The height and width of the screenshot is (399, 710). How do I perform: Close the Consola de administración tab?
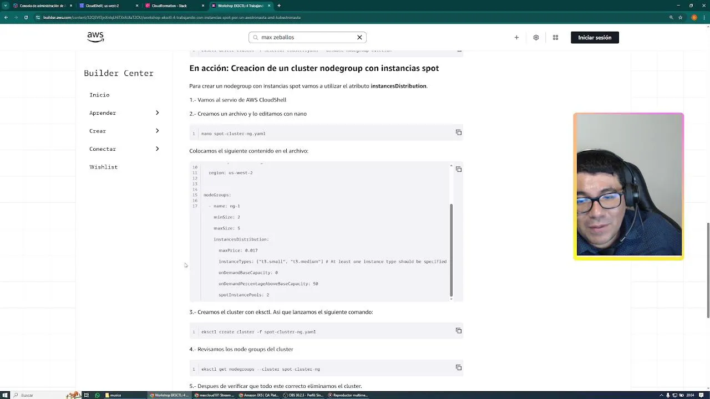(x=71, y=6)
